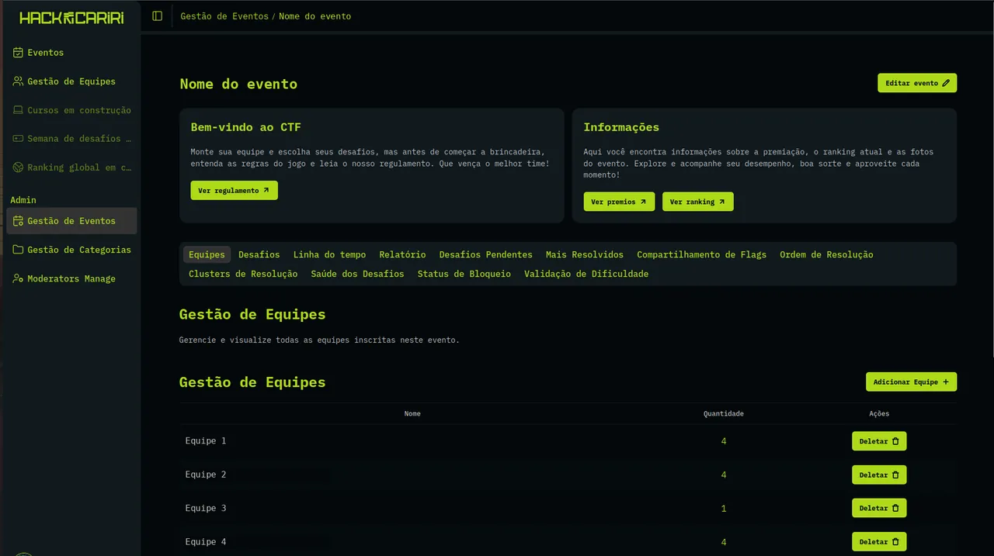This screenshot has width=994, height=556.
Task: Click the Equipe 2 row name
Action: click(x=206, y=475)
